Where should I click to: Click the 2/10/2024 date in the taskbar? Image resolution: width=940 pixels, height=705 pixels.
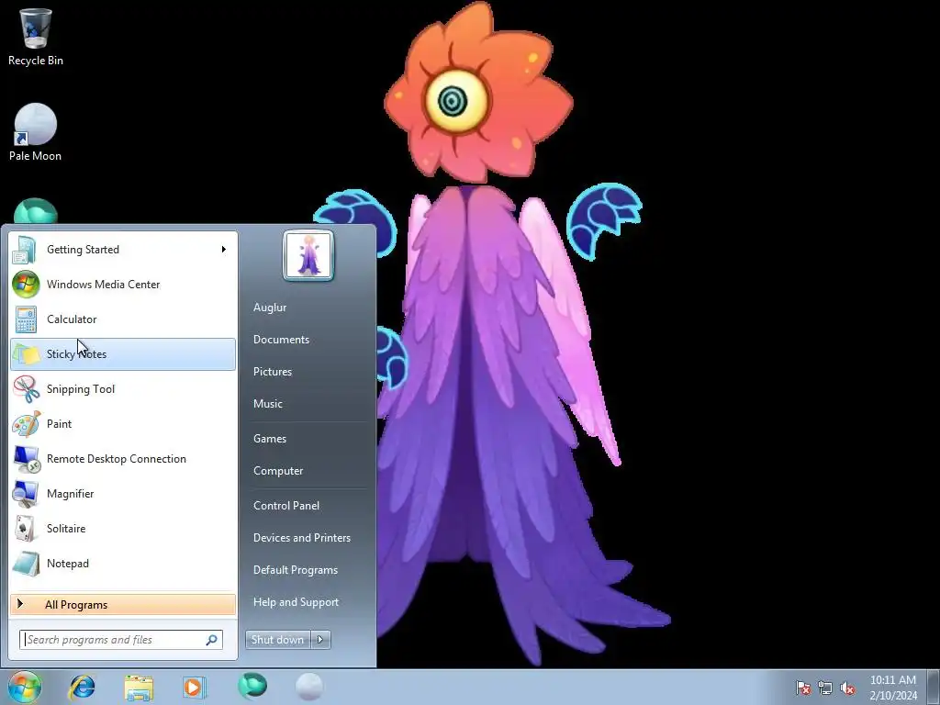(x=893, y=696)
